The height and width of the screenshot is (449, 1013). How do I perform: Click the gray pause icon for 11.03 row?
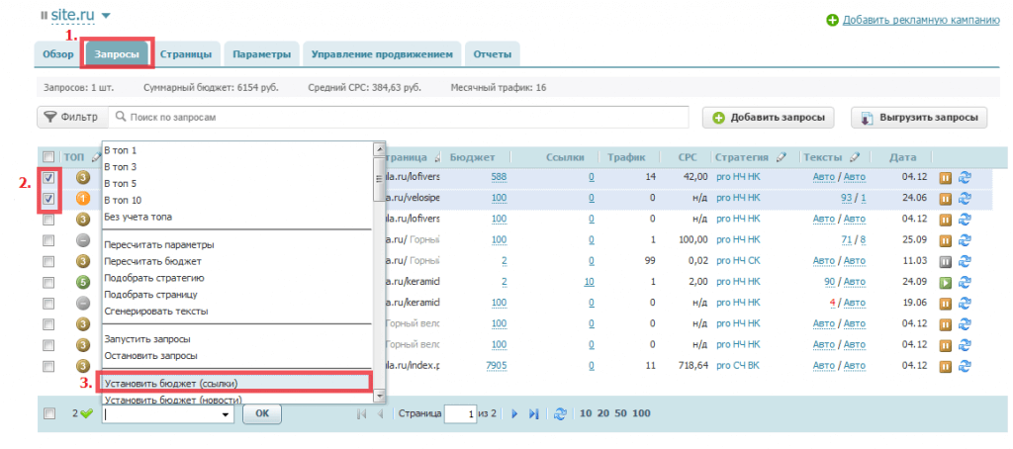click(945, 261)
